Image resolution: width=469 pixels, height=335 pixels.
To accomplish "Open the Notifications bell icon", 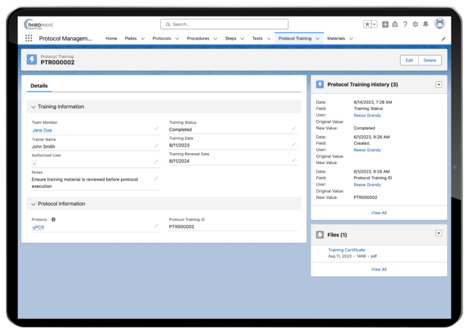I will pos(426,24).
